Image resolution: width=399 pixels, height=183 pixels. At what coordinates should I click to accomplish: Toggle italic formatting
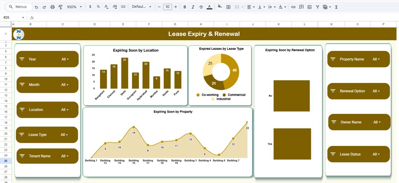[193, 7]
